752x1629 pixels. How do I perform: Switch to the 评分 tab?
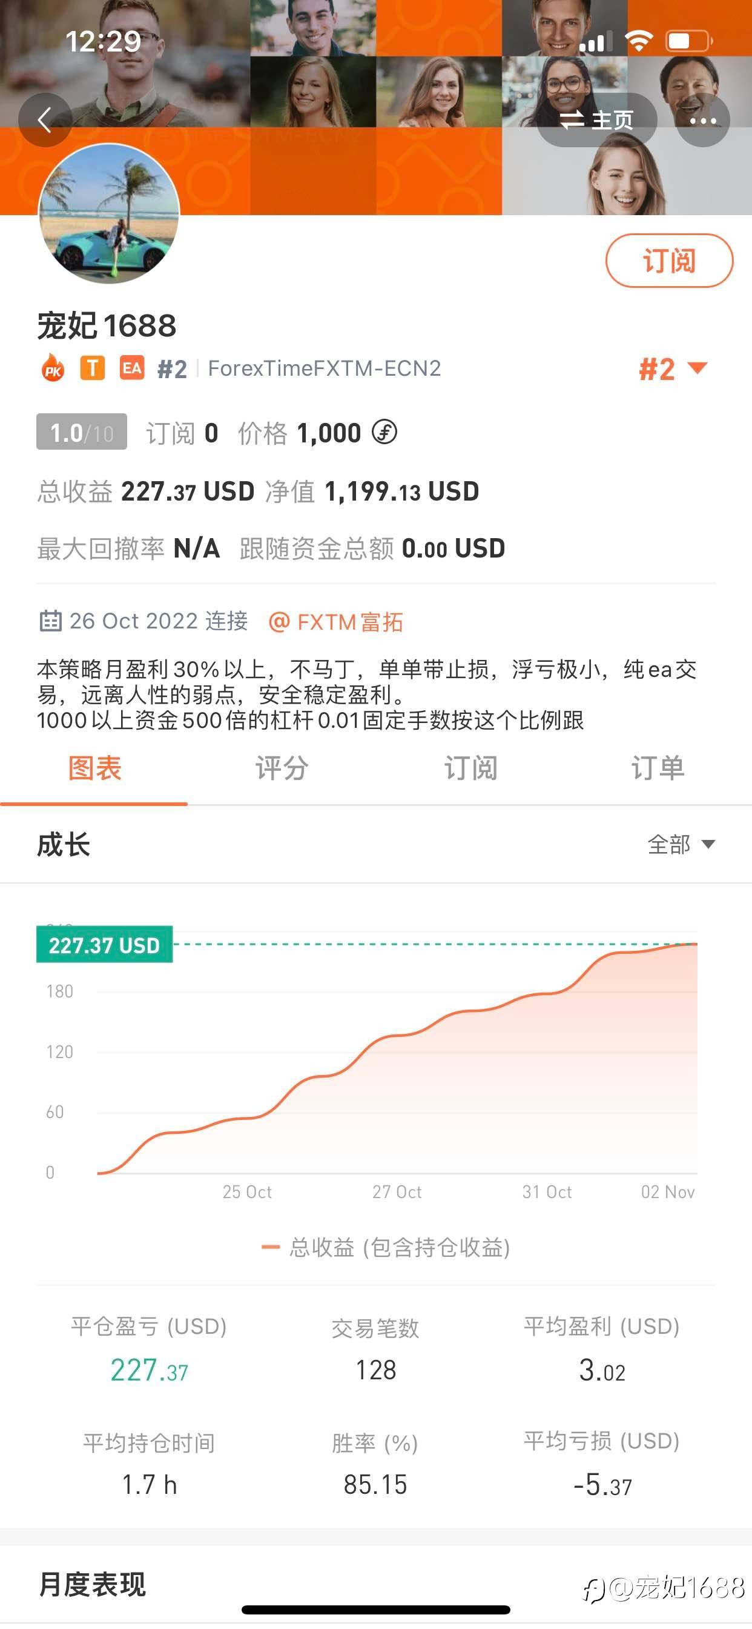pos(282,769)
